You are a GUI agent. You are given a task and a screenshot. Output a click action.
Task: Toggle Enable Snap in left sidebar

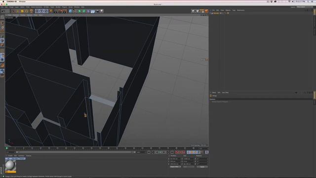(x=2, y=65)
